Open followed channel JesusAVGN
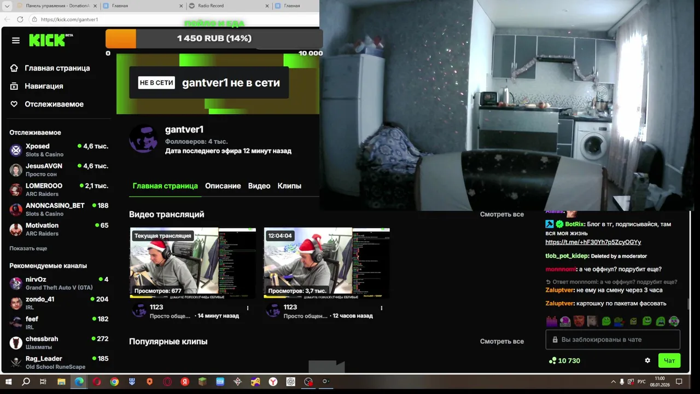 tap(59, 170)
